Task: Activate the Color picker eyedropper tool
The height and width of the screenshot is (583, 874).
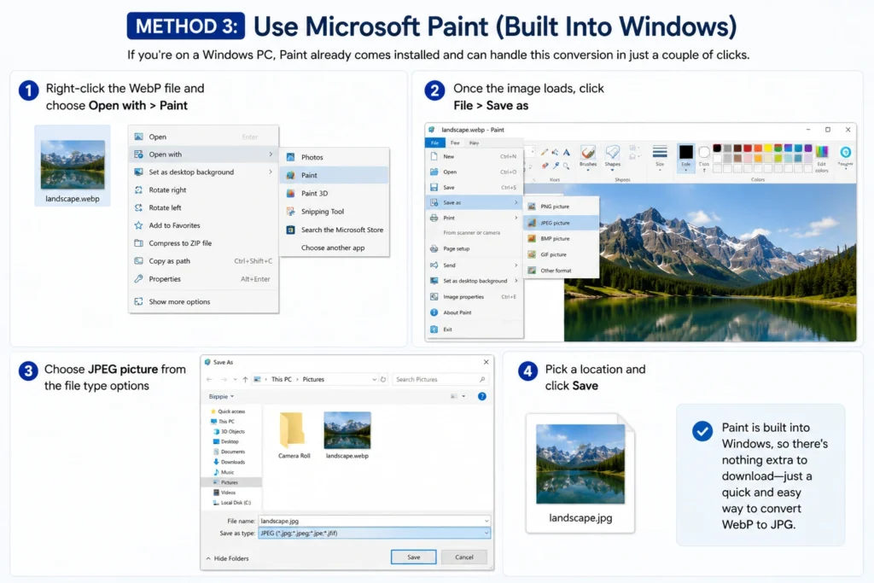Action: (x=556, y=166)
